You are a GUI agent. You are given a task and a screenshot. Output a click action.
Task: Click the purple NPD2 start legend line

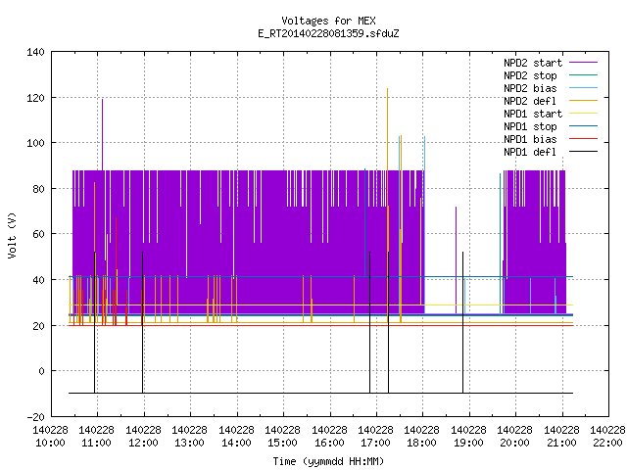(x=584, y=63)
